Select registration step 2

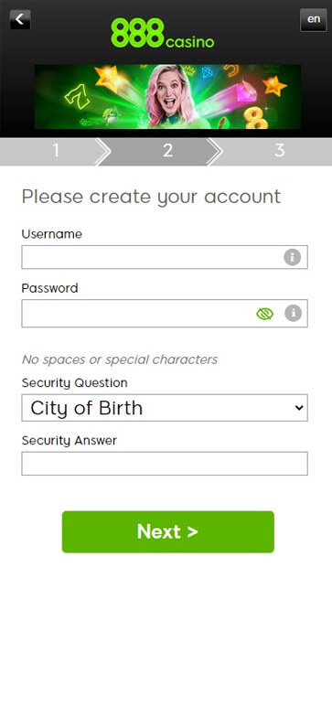point(167,151)
